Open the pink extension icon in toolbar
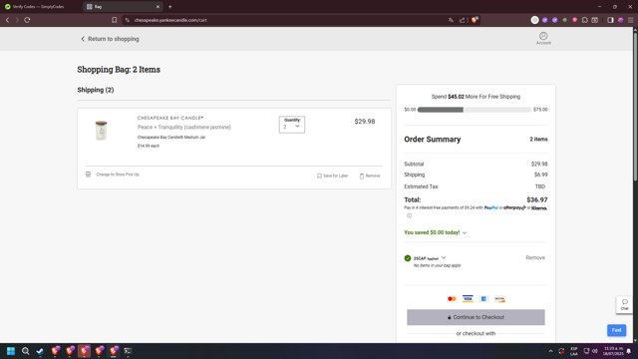This screenshot has width=638, height=359. (574, 20)
